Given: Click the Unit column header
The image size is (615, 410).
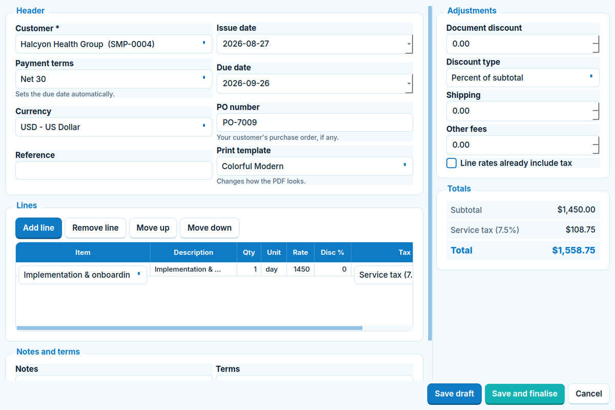Looking at the screenshot, I should (x=274, y=253).
